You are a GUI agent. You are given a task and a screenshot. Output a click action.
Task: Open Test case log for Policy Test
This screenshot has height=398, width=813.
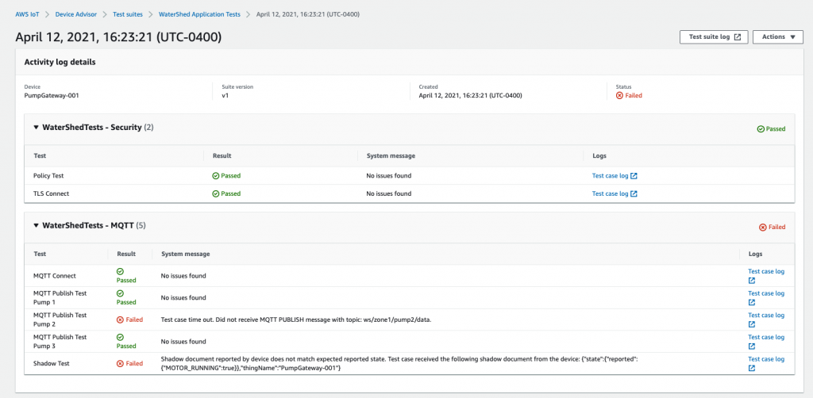pos(615,176)
